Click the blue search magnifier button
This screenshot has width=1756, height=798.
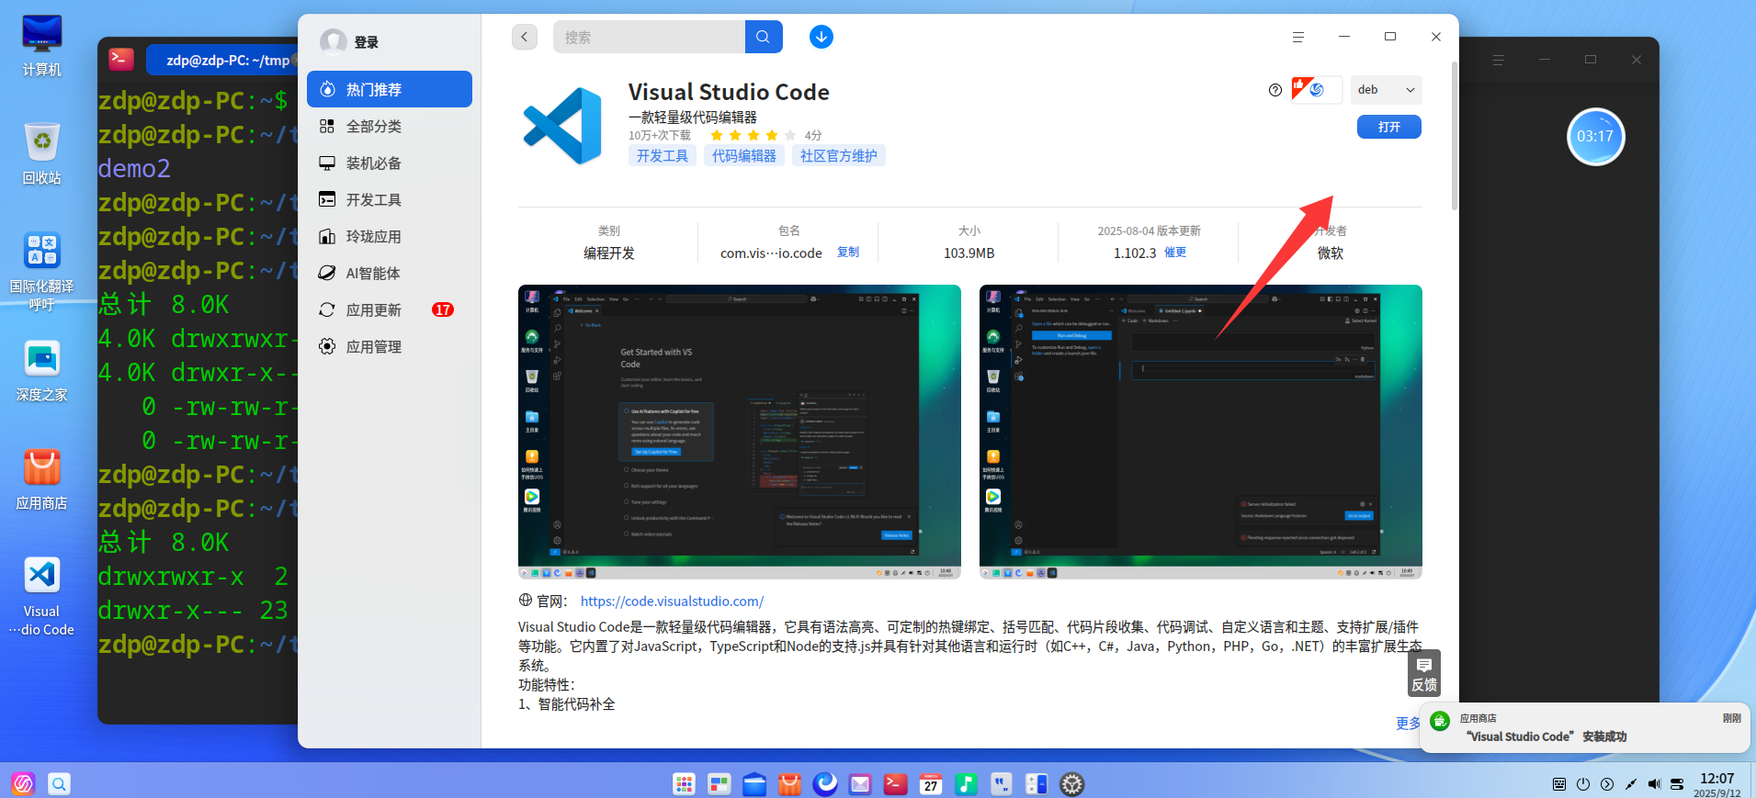pos(764,37)
